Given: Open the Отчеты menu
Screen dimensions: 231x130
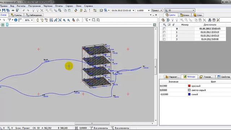Looking at the screenshot, I should [59, 6].
